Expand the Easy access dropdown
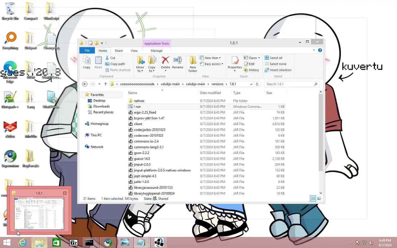Viewport: 397px width, 248px height. 211,64
